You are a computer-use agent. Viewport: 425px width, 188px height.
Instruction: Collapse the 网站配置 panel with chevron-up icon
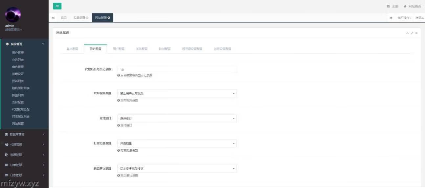[407, 33]
